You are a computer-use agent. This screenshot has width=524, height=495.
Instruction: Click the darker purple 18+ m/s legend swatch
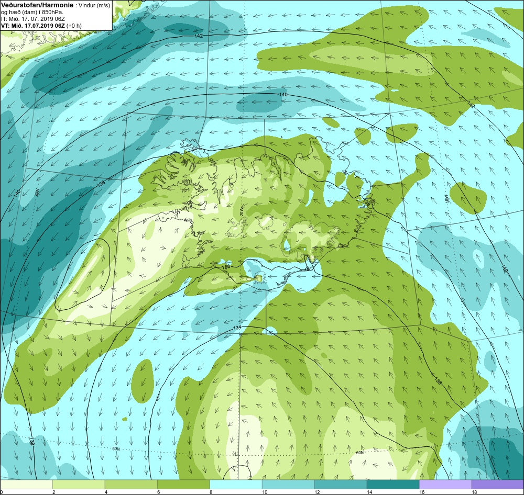(x=498, y=484)
